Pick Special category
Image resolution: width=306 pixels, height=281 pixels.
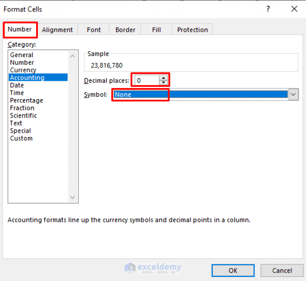coord(38,131)
